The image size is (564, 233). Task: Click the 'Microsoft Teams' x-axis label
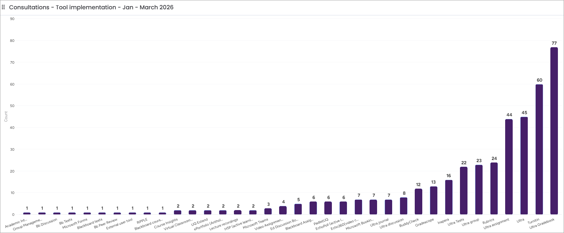tap(255, 224)
